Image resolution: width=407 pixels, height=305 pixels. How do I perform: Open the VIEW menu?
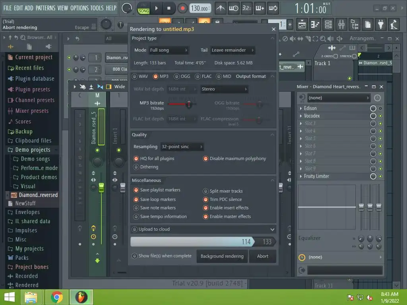[62, 8]
